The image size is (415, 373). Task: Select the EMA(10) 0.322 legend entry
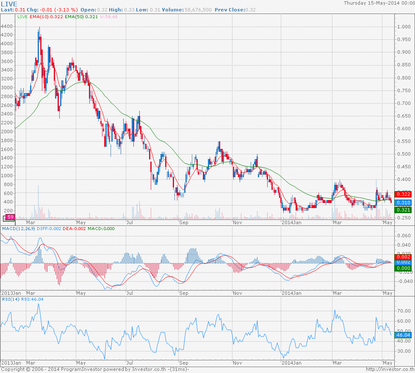pyautogui.click(x=46, y=16)
